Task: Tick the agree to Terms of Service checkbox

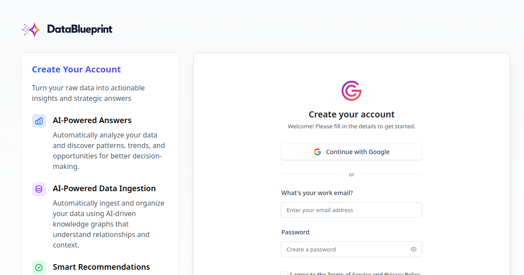Action: pos(284,273)
